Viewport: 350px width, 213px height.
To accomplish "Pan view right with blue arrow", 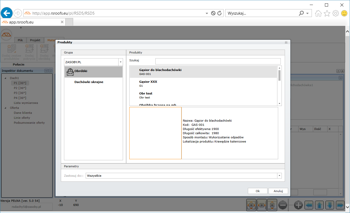I will click(x=340, y=205).
